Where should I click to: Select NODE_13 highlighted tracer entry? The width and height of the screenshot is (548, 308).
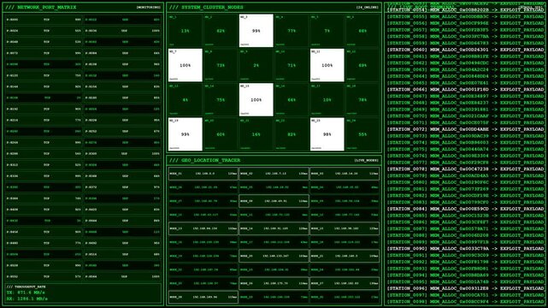[203, 228]
